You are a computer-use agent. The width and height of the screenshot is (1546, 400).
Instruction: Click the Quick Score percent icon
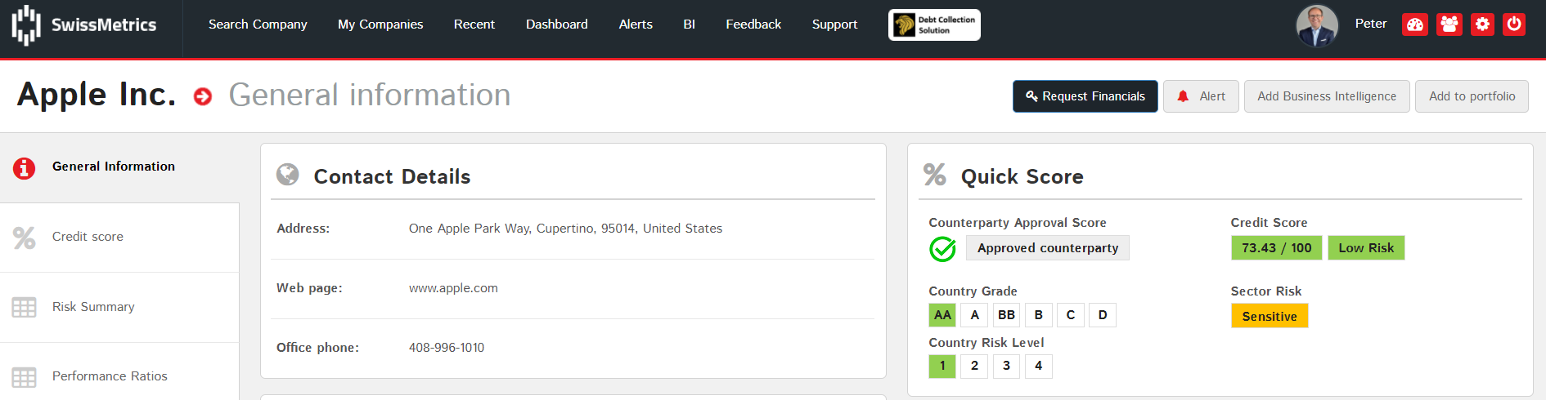[935, 175]
